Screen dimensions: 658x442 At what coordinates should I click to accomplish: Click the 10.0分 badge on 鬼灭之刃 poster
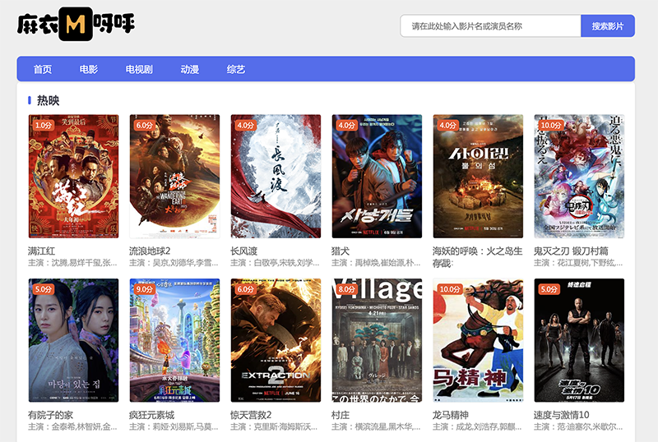pyautogui.click(x=551, y=126)
